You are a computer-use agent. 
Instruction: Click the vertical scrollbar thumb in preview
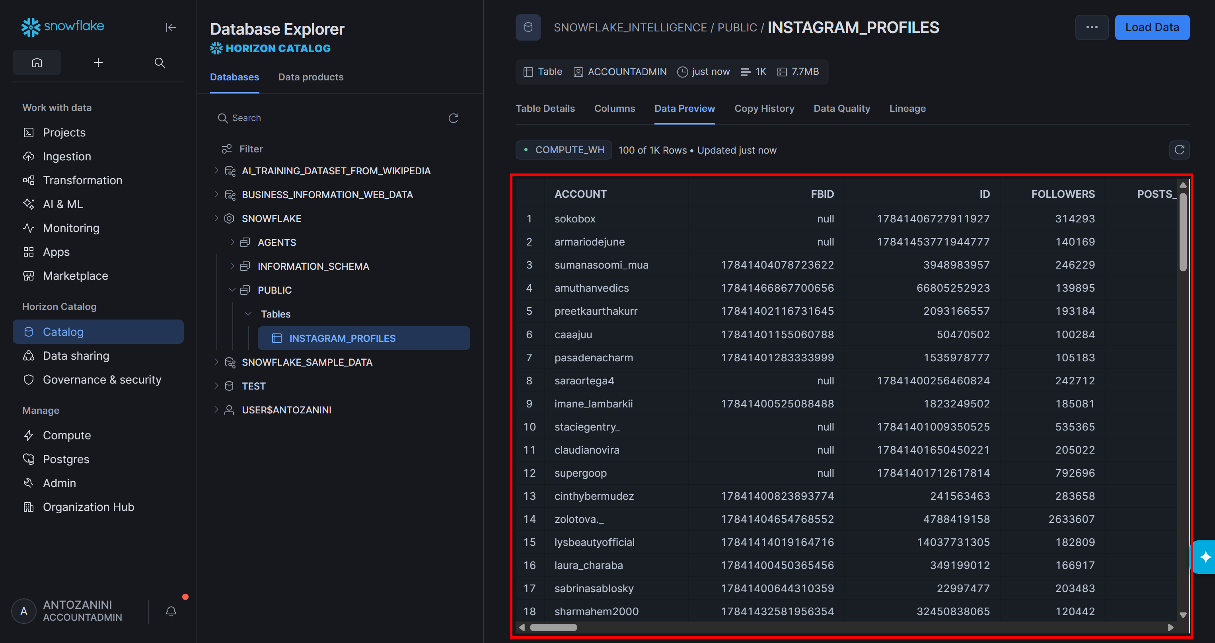(1183, 231)
